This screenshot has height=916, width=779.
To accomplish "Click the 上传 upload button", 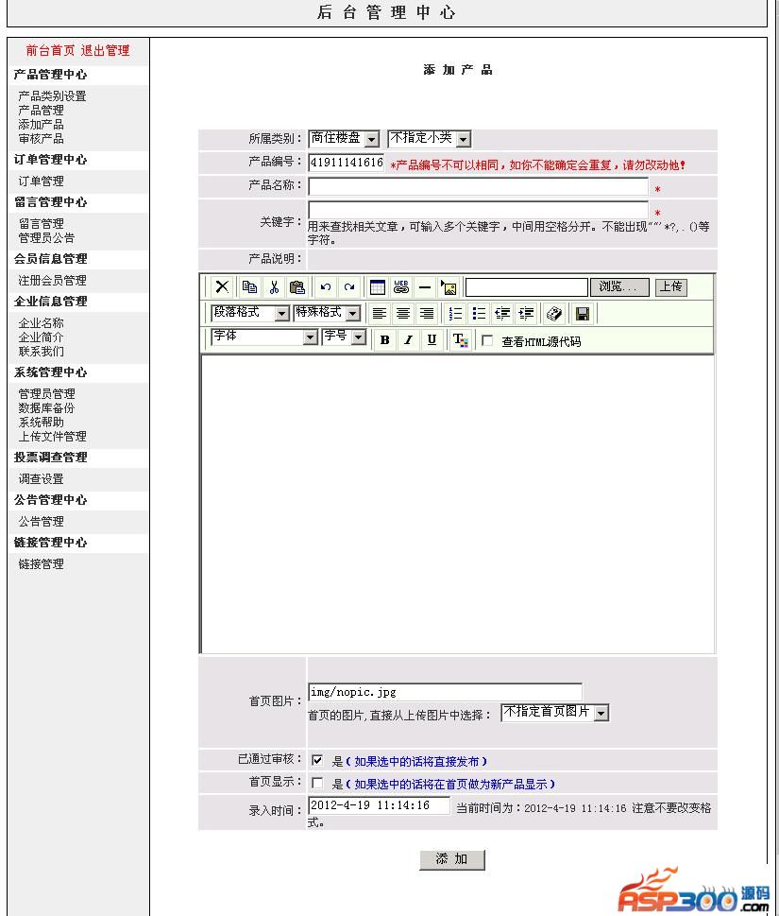I will tap(671, 286).
